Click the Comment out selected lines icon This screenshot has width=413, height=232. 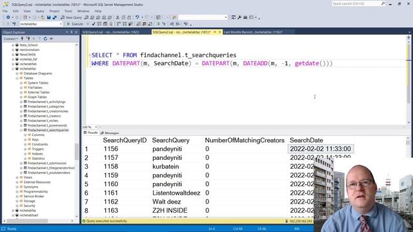(x=158, y=24)
